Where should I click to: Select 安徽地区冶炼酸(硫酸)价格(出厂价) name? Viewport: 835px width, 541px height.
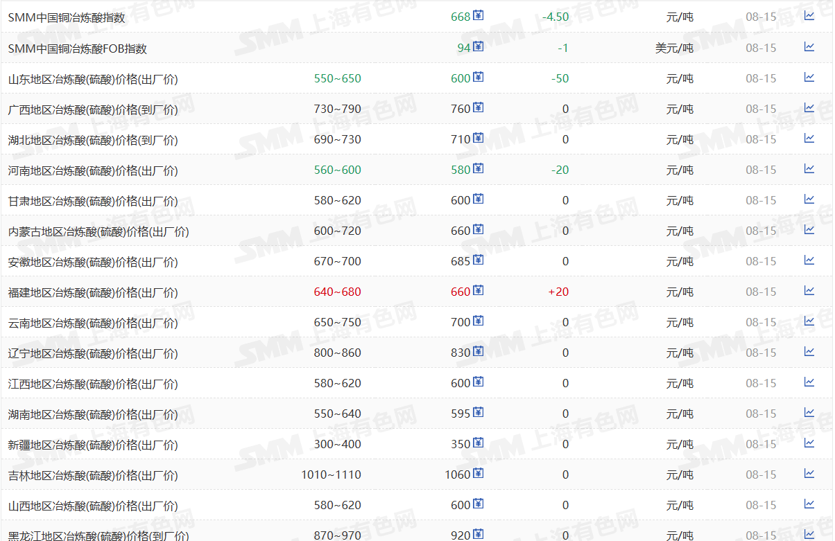point(93,262)
